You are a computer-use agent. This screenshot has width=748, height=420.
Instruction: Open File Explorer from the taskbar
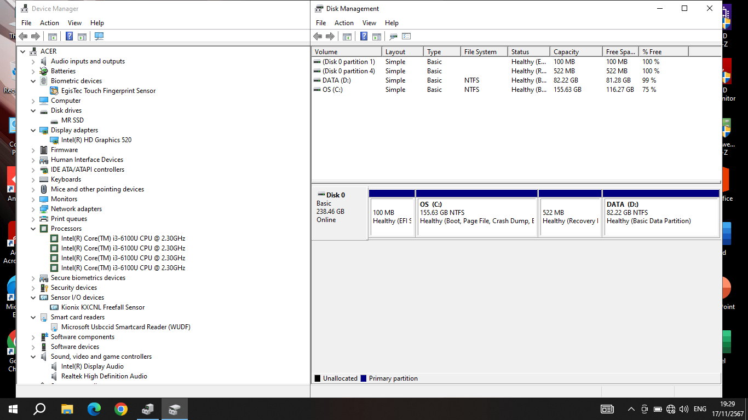click(x=67, y=409)
